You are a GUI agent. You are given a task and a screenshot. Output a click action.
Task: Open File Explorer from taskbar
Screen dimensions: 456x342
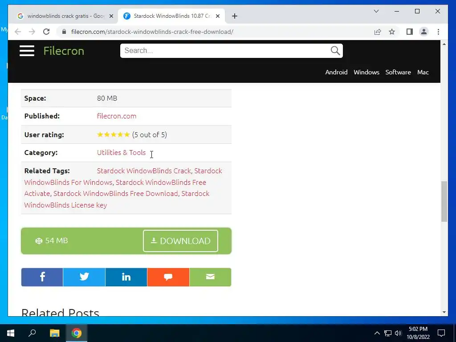tap(54, 333)
